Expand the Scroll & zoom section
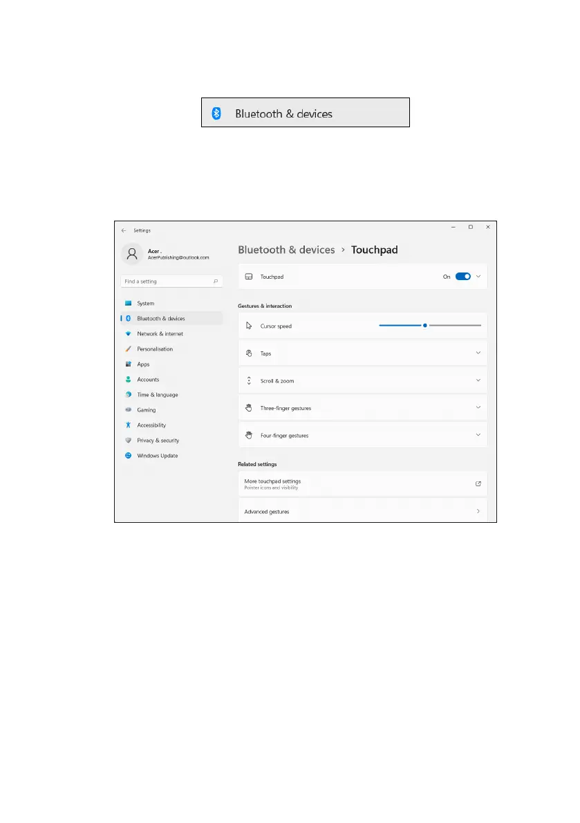Viewport: 580px width, 823px height. (x=478, y=380)
